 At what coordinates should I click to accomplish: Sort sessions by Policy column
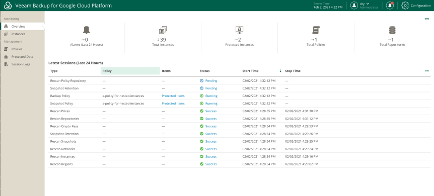click(x=107, y=71)
